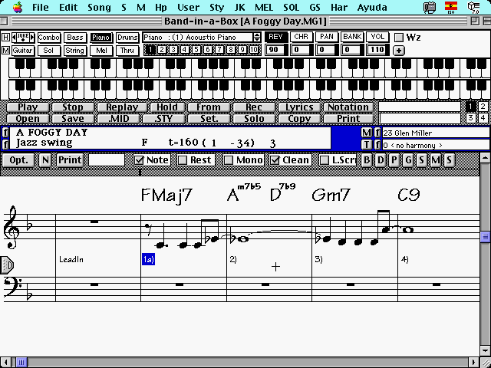491x368 pixels.
Task: Toggle the Wz checkbox
Action: click(399, 38)
